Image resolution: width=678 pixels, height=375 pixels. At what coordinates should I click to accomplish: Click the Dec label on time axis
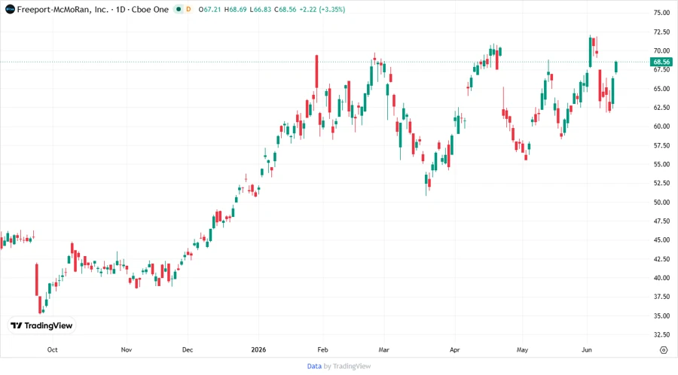tap(188, 350)
